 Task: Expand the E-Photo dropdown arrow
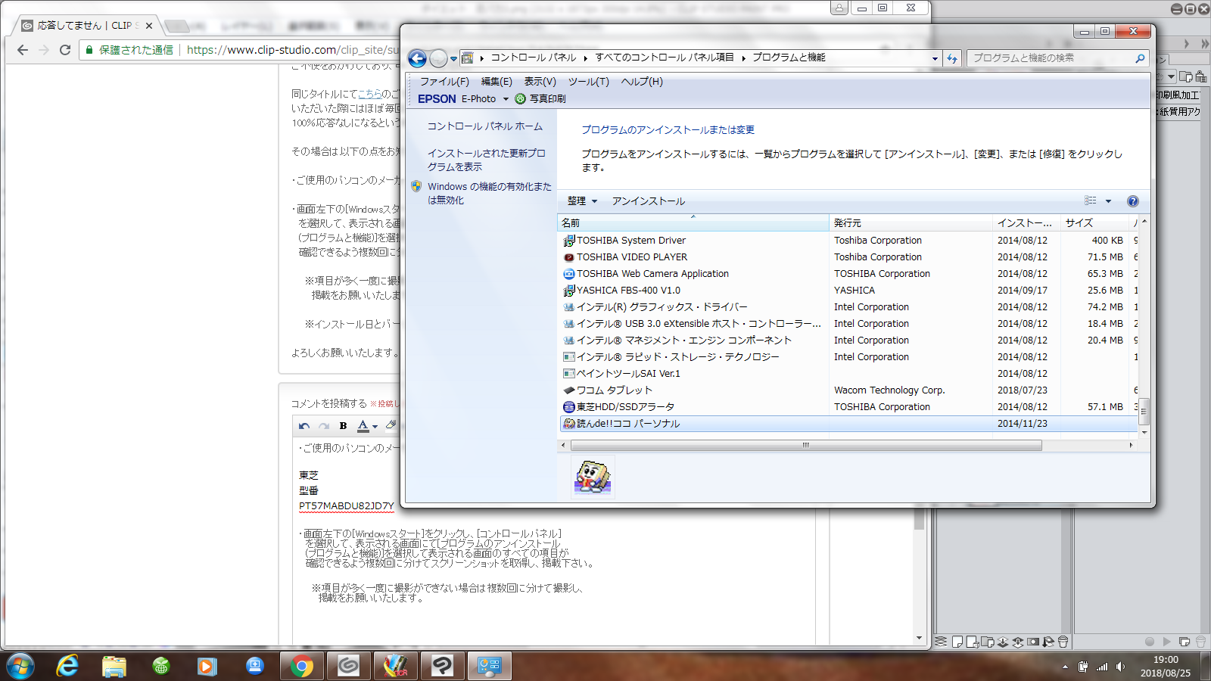[x=506, y=99]
